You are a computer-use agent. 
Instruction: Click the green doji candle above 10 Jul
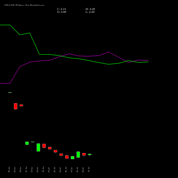(x=90, y=155)
